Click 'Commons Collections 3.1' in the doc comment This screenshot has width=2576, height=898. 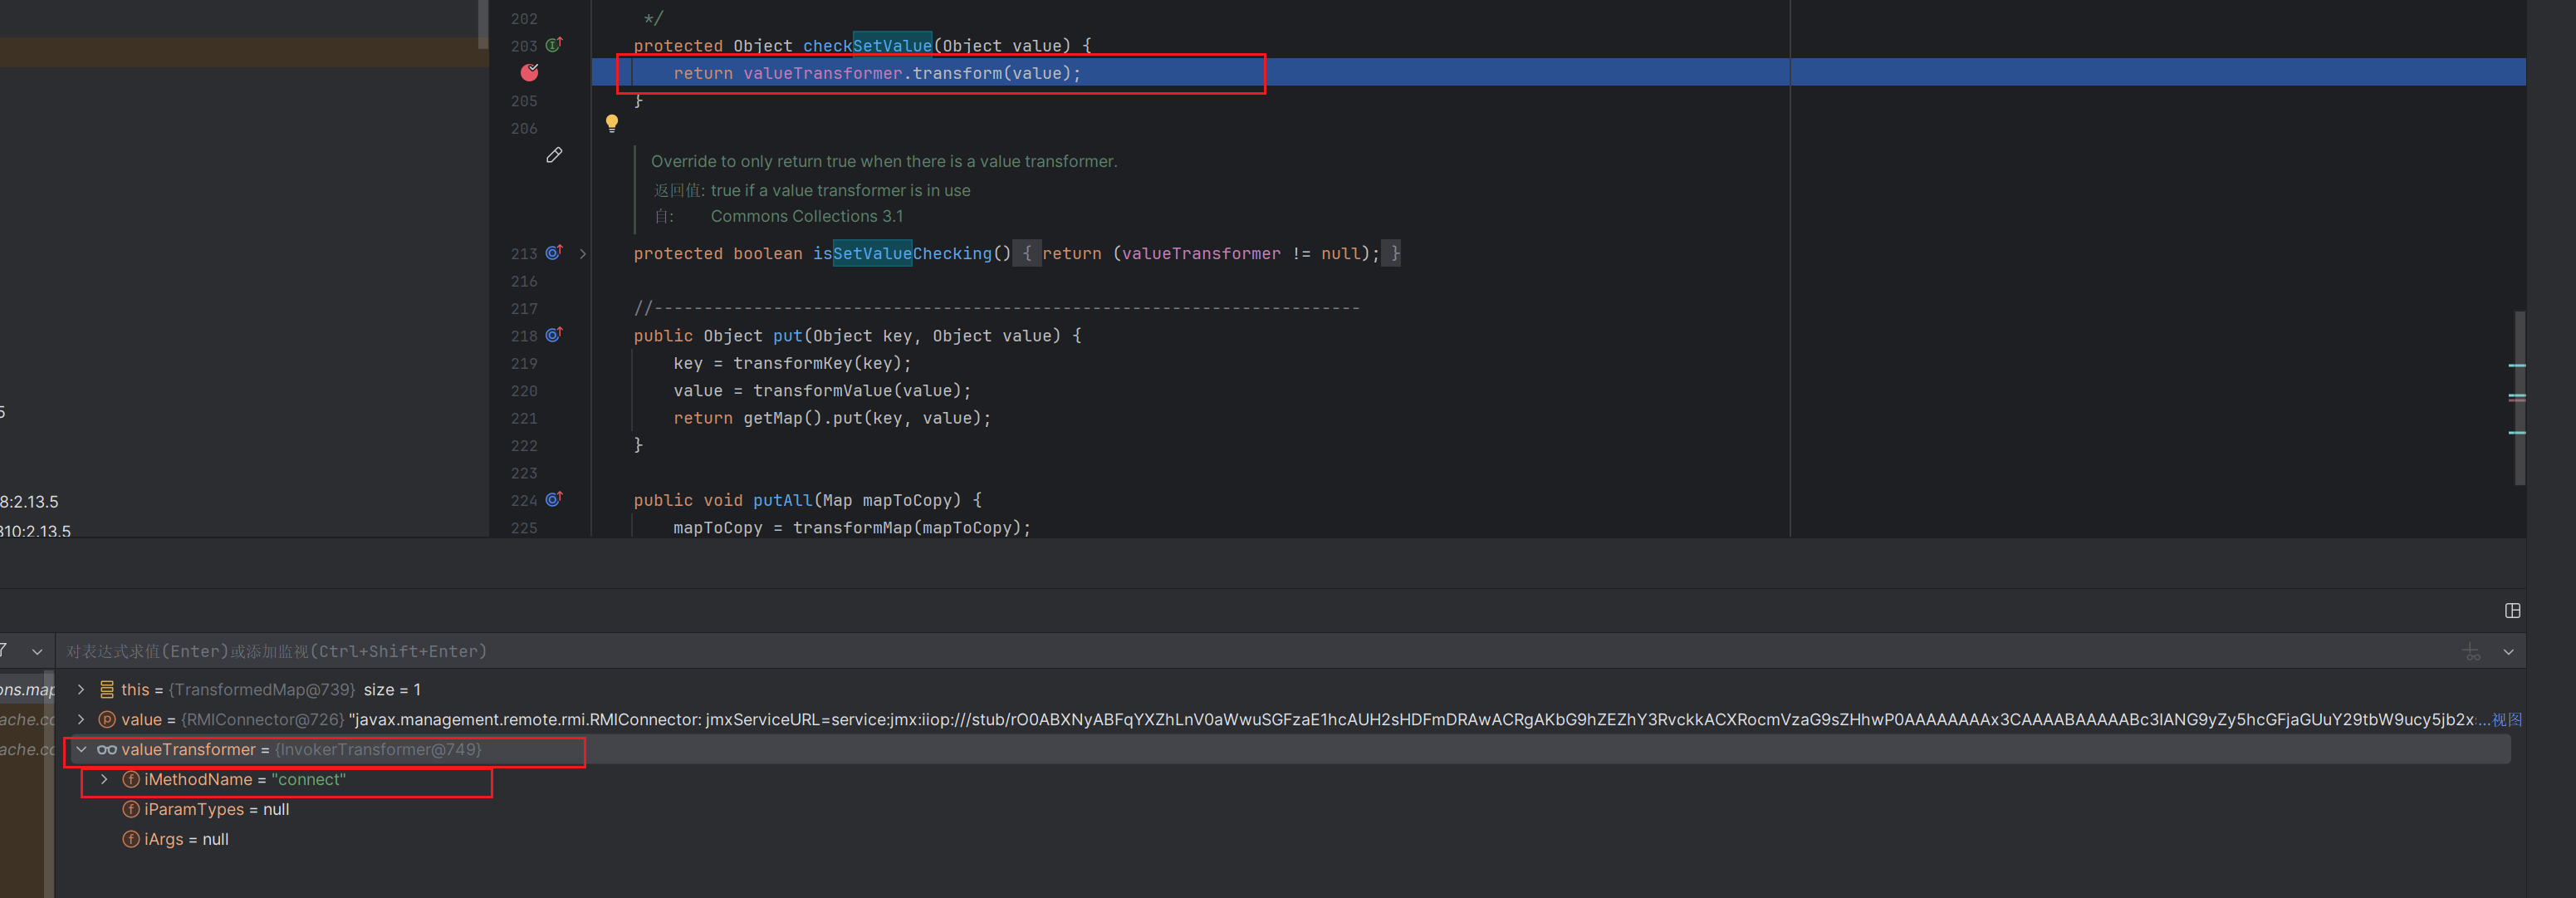pyautogui.click(x=806, y=217)
